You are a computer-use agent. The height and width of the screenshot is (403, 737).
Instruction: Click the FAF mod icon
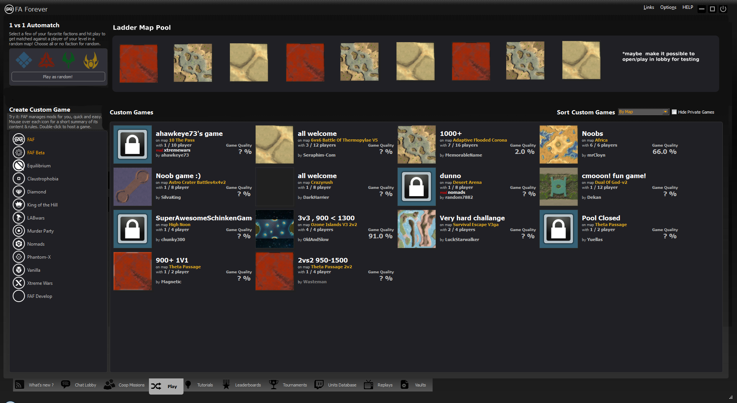pyautogui.click(x=19, y=139)
